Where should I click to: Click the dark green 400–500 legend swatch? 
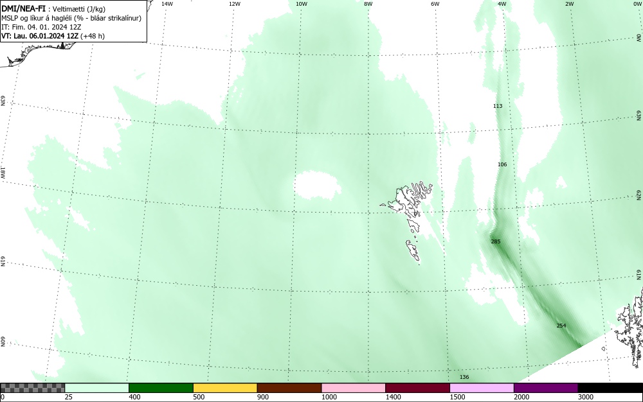click(161, 388)
